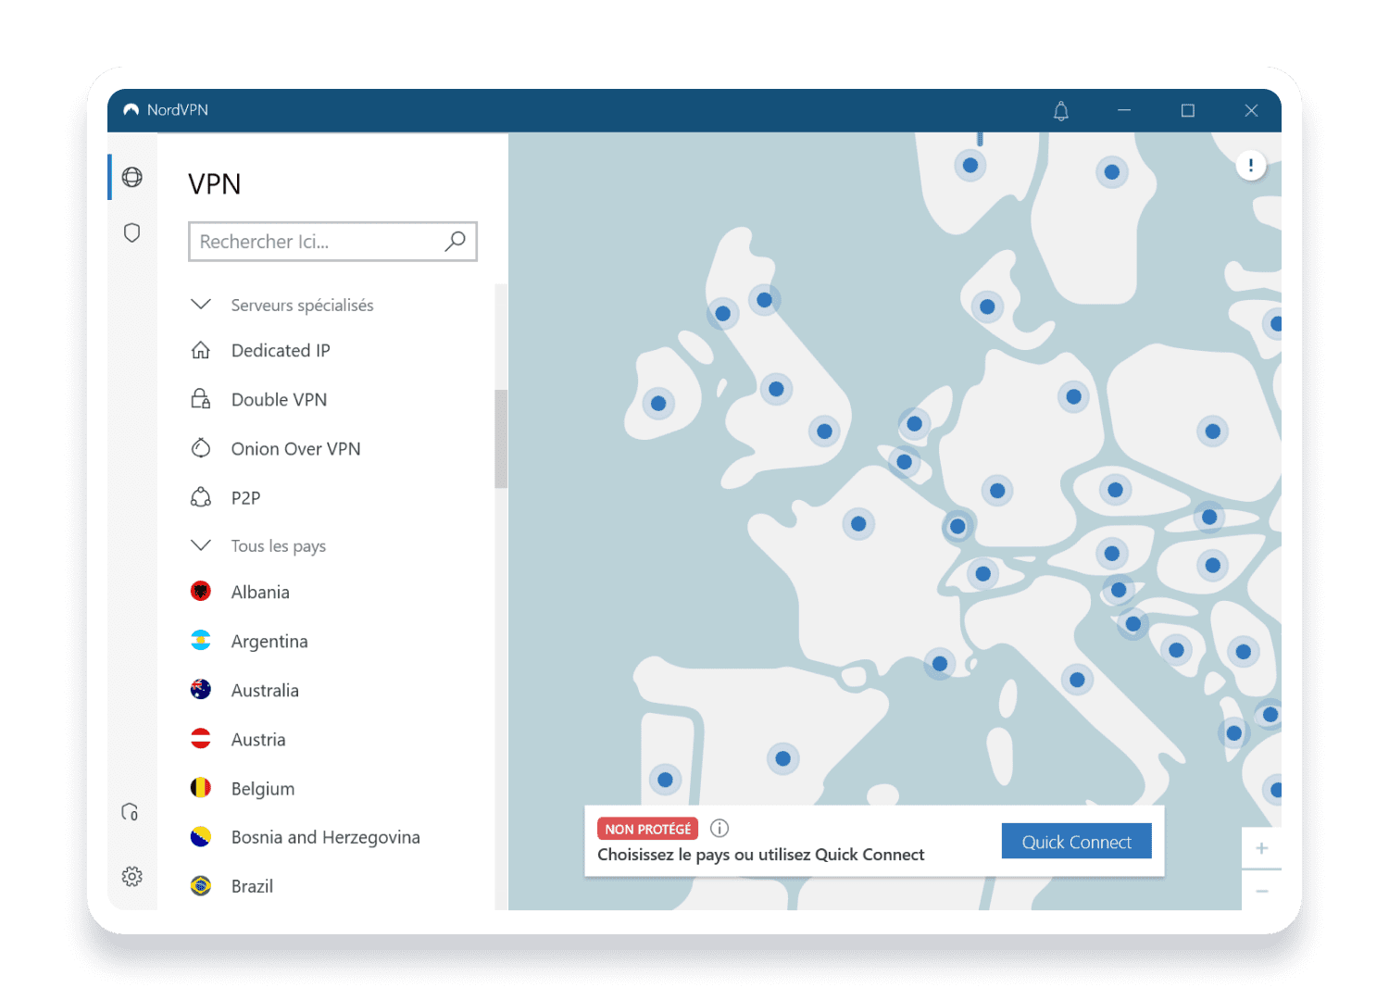This screenshot has width=1389, height=1000.
Task: Collapse the Tous les pays section
Action: 201,544
